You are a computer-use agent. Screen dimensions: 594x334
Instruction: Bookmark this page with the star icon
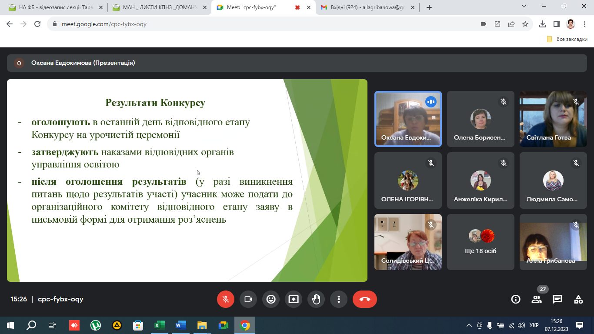(x=525, y=24)
